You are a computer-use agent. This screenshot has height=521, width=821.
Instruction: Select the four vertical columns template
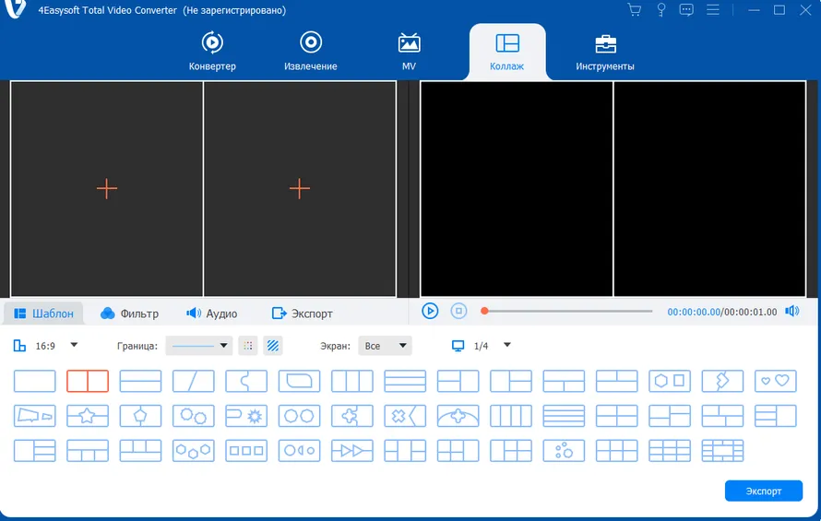click(510, 416)
